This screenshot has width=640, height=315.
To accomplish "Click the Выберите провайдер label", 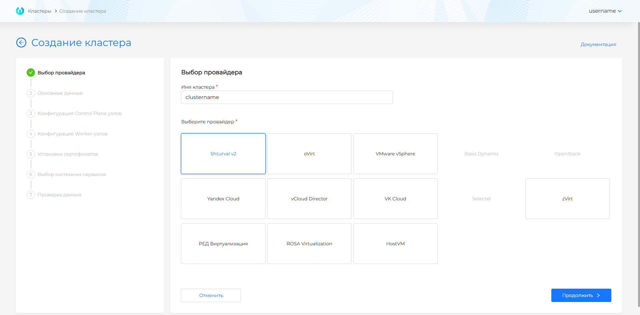I will pos(208,122).
